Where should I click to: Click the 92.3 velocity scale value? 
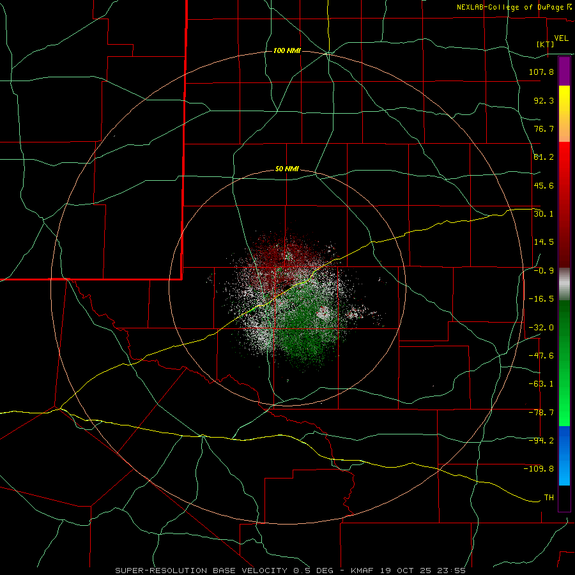click(x=544, y=100)
